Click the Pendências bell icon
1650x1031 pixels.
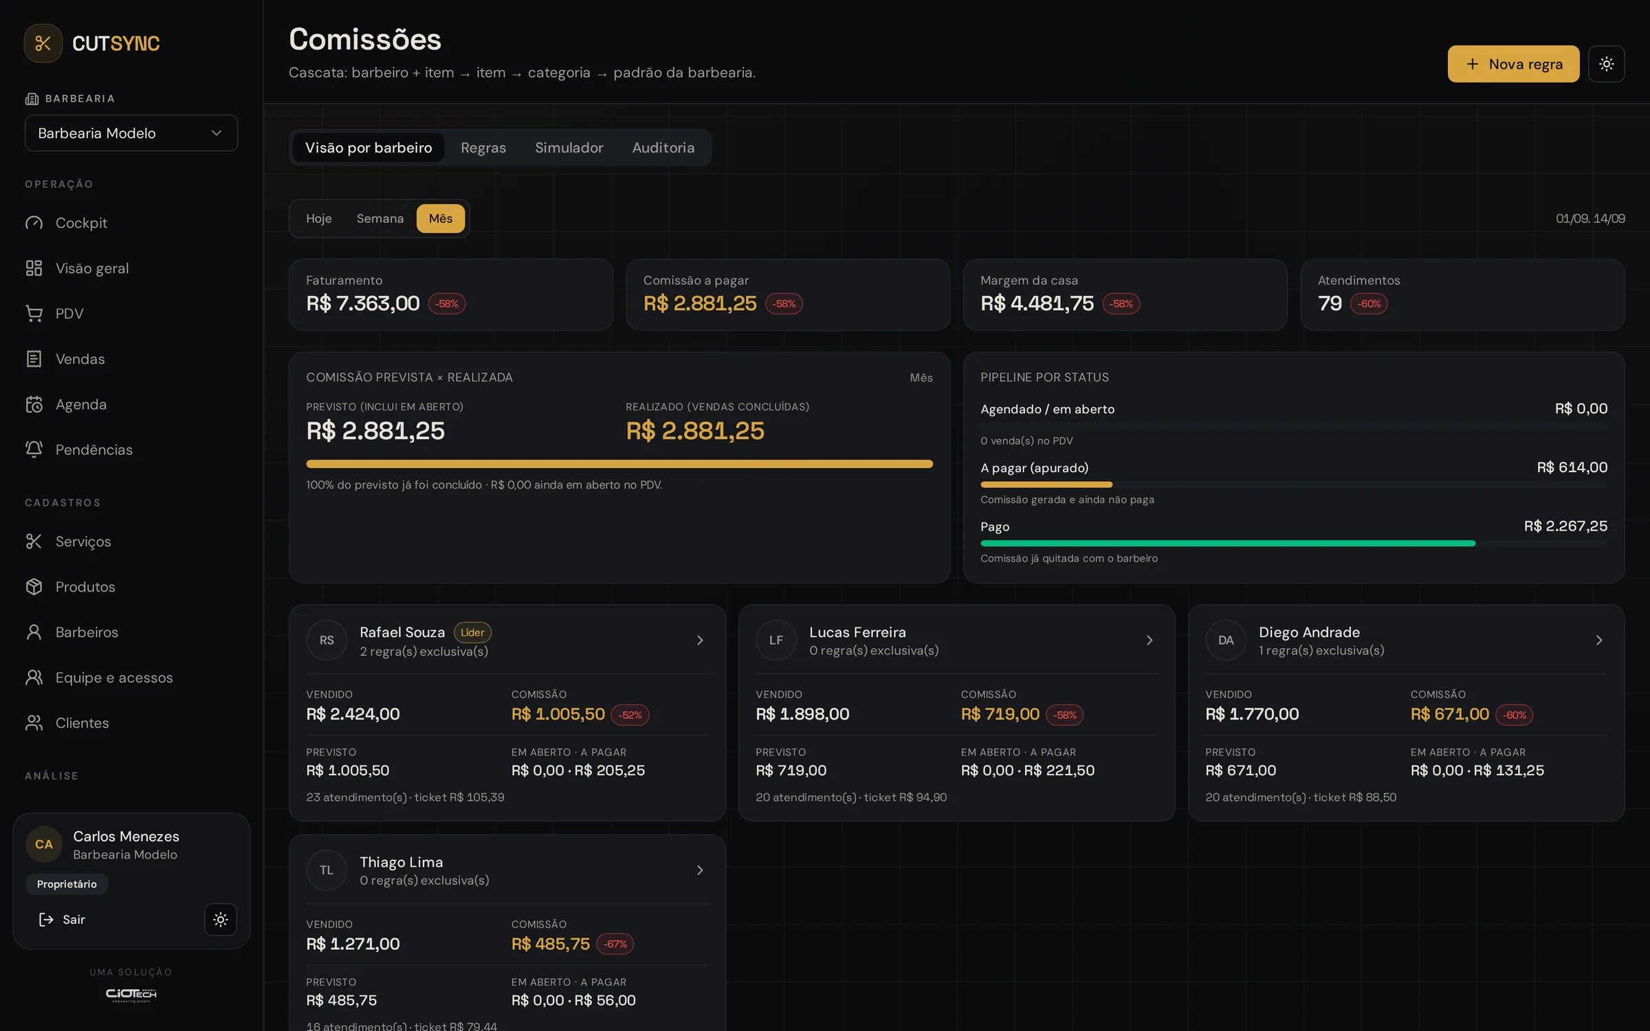point(34,450)
